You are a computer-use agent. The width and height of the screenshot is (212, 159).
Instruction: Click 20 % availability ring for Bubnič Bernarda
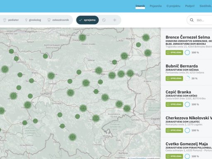click(187, 78)
